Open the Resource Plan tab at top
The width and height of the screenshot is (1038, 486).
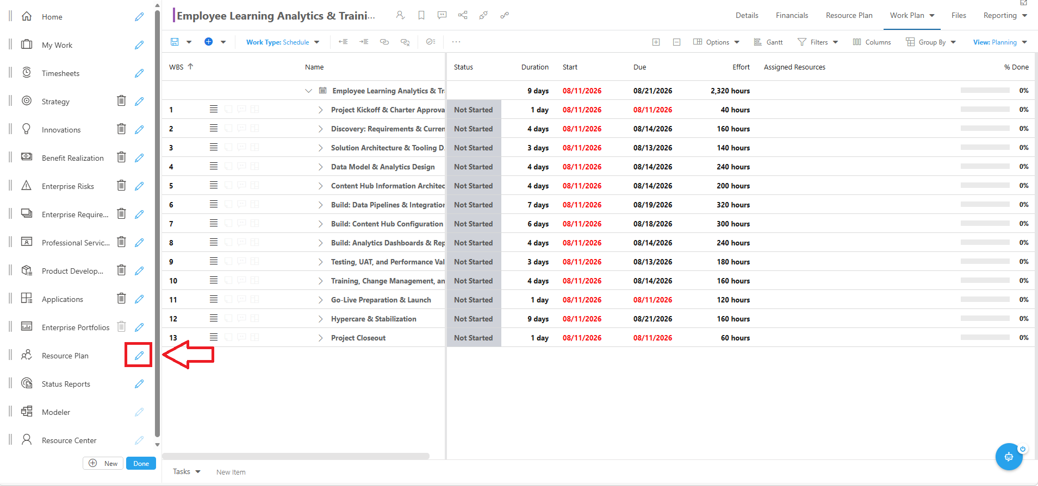tap(849, 15)
